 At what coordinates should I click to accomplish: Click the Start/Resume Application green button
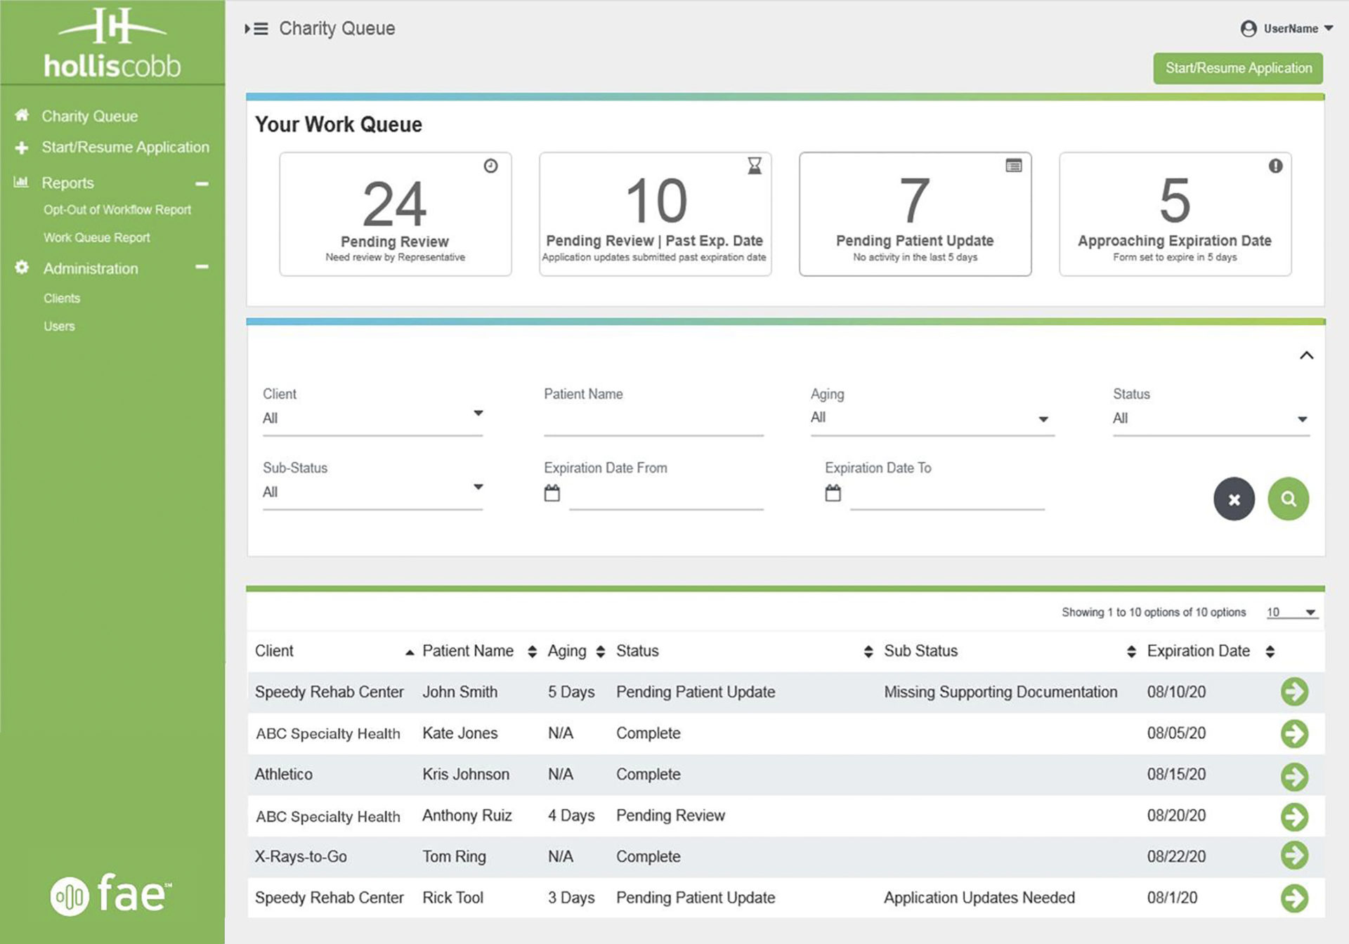(1238, 68)
